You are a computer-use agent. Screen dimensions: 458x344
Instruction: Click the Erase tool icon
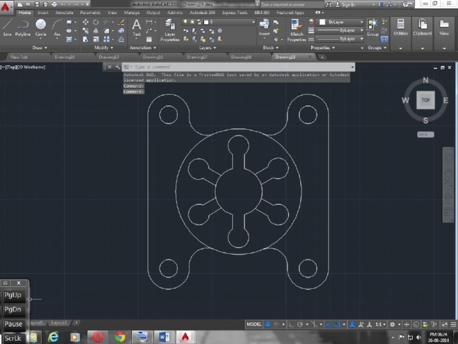pos(121,22)
